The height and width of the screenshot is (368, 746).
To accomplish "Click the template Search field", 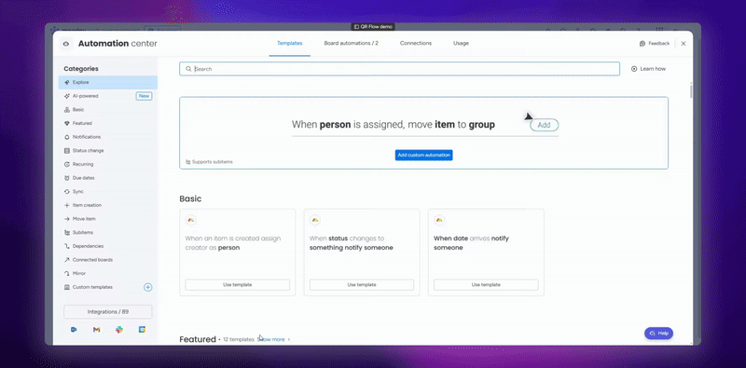I will pyautogui.click(x=400, y=69).
